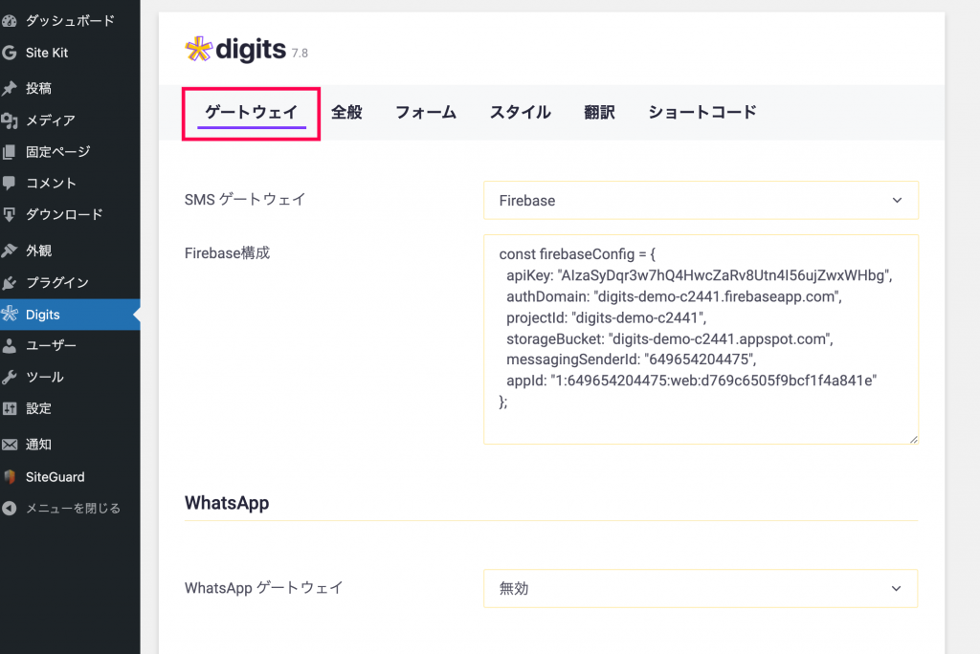Click the WhatsApp ゲートウェイ label
This screenshot has width=980, height=654.
click(x=263, y=588)
